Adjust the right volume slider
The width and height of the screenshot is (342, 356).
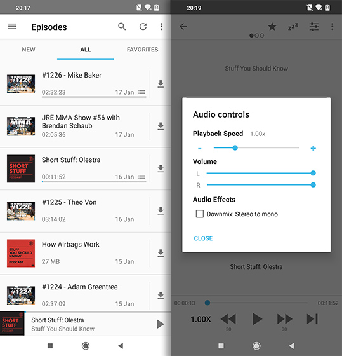(x=261, y=185)
